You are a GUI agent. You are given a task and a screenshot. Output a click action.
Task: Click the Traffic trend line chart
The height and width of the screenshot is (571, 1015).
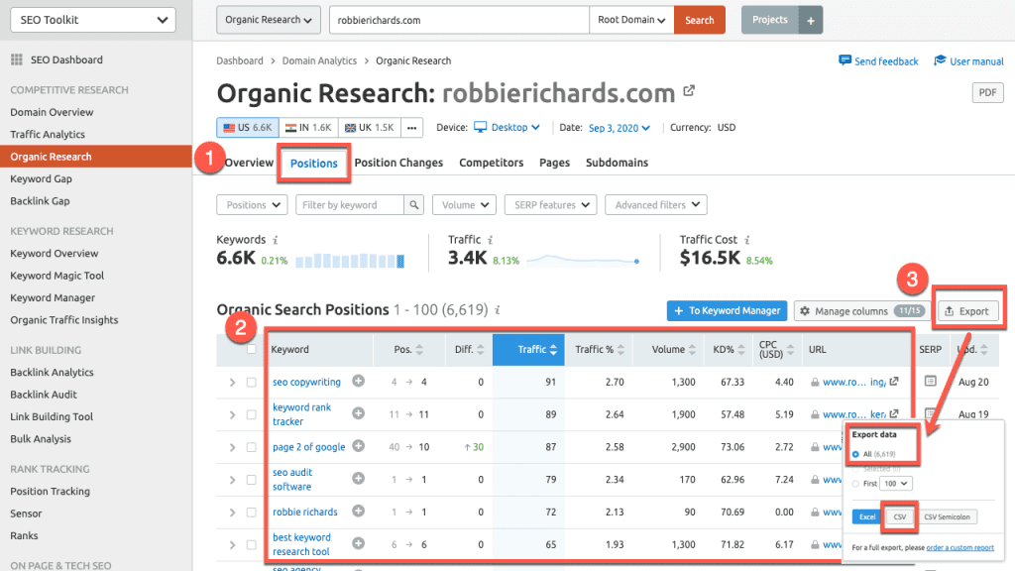(582, 261)
